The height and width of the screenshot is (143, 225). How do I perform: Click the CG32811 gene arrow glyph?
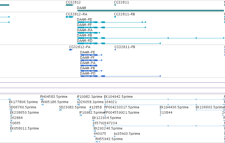tap(115, 5)
